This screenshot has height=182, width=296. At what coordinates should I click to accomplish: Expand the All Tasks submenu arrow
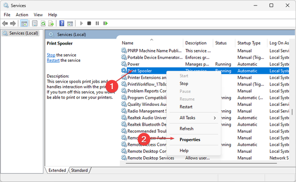tap(215, 118)
